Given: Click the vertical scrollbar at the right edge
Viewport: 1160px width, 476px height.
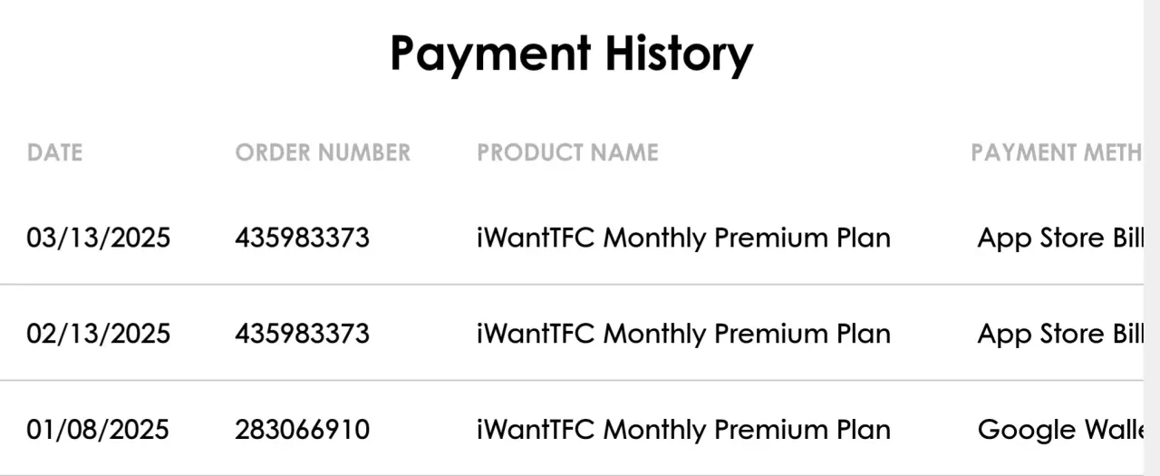Looking at the screenshot, I should point(1151,238).
